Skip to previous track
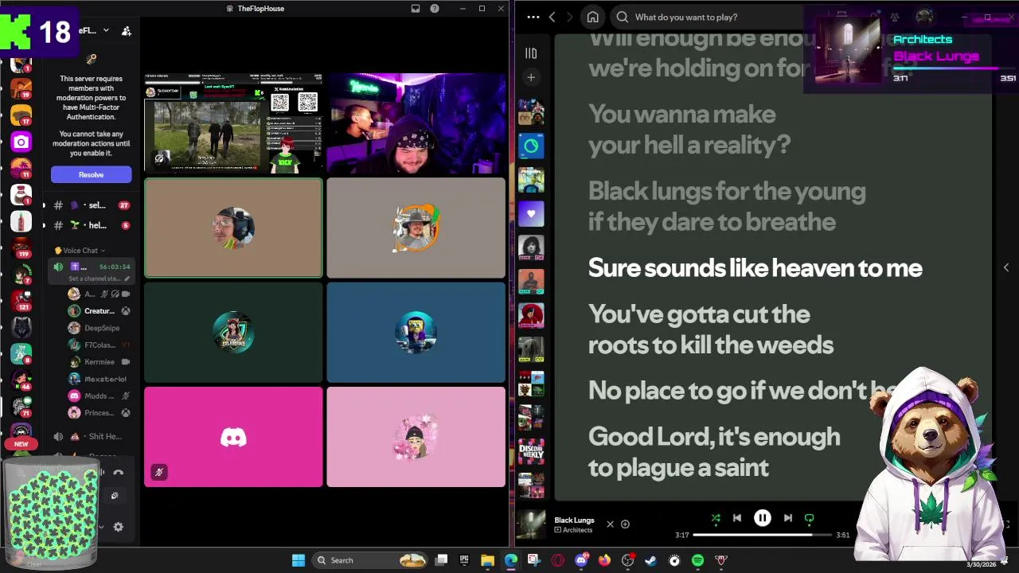 click(737, 518)
